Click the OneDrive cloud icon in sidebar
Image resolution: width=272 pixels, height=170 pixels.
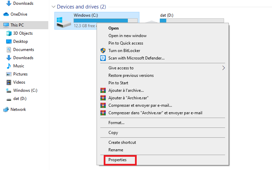6,14
